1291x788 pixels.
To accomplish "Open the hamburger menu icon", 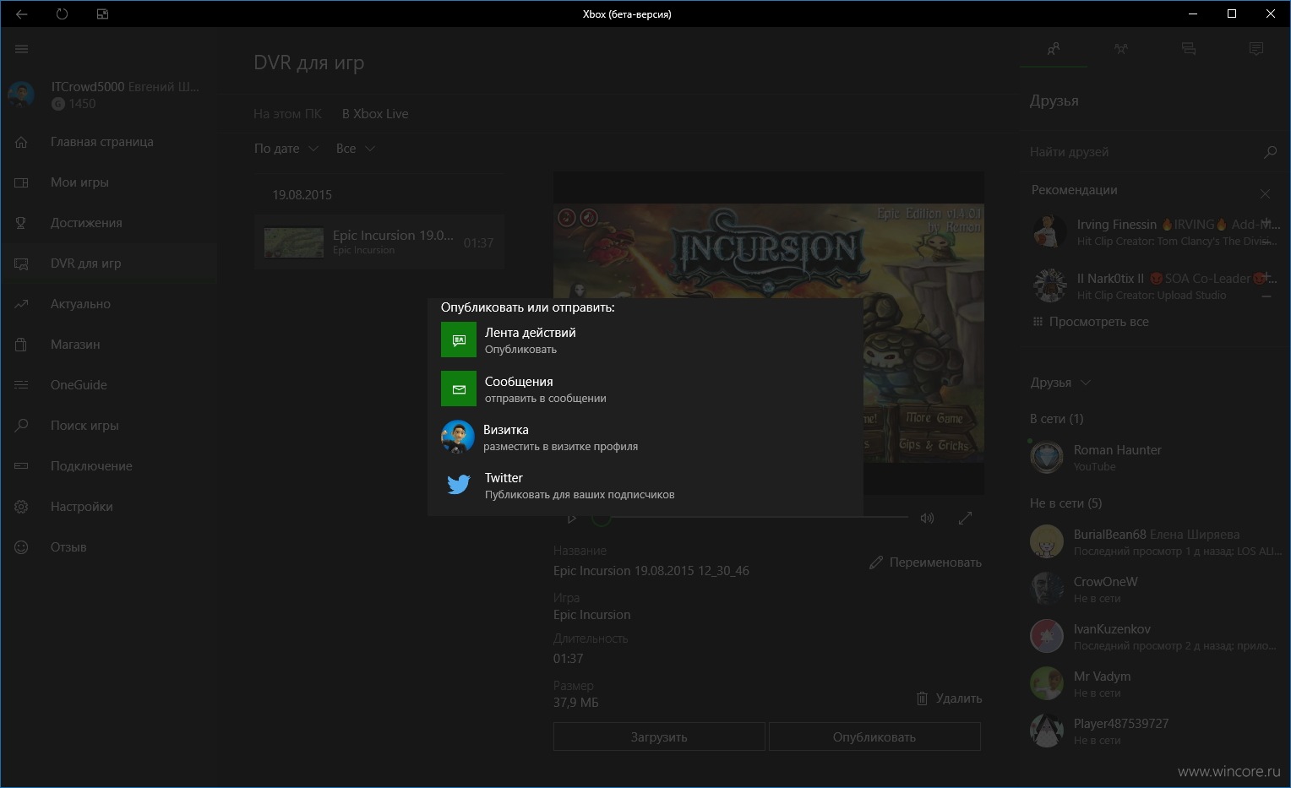I will click(x=22, y=49).
